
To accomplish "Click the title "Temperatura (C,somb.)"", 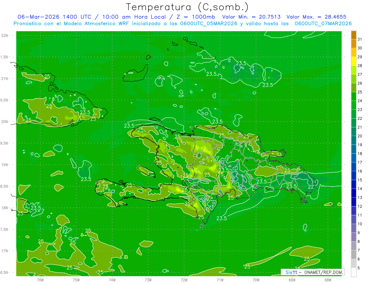I will coord(187,7).
